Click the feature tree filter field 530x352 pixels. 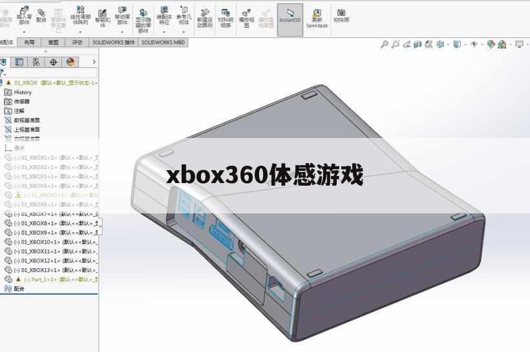pyautogui.click(x=50, y=73)
